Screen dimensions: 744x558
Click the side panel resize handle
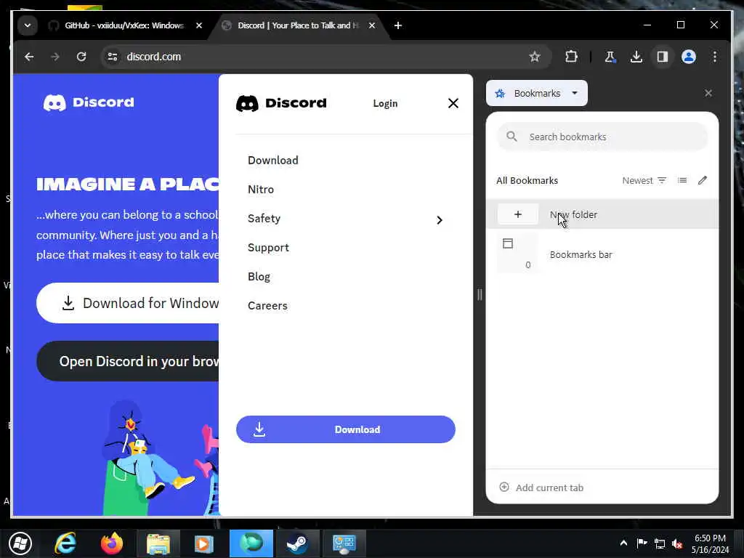[x=480, y=295]
